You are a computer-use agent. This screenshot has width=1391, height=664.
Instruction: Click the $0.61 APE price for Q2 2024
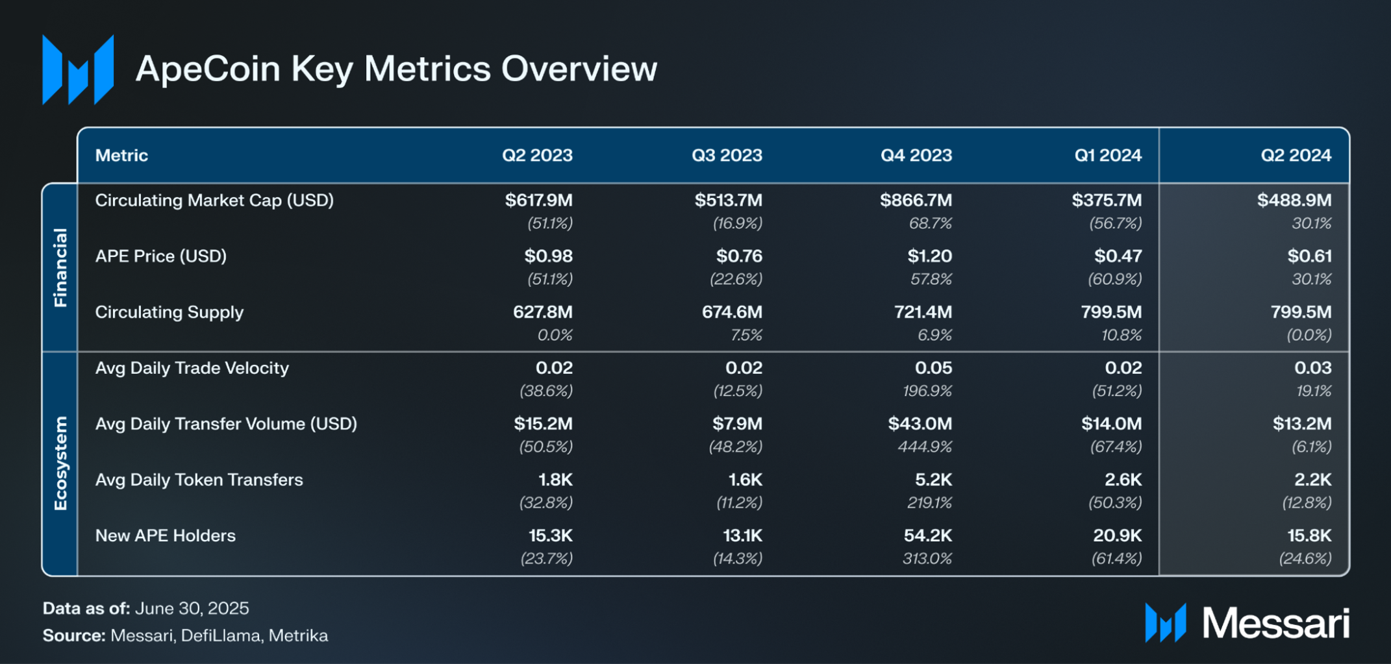1309,256
